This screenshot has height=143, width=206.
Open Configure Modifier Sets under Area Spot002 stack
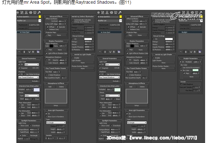click(x=119, y=52)
